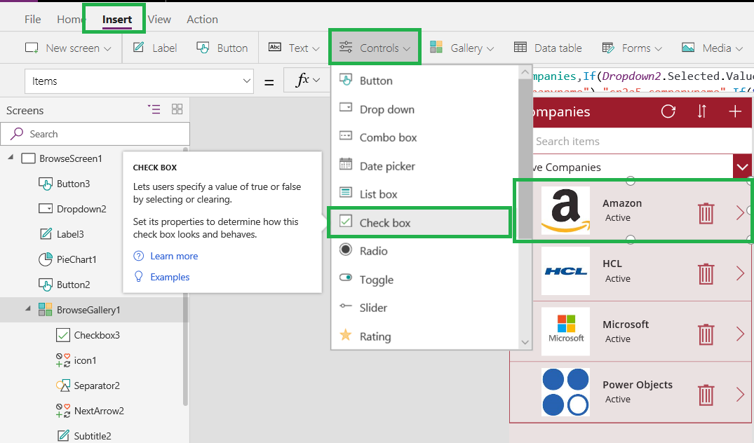The image size is (754, 443).
Task: Click the plus icon to add company
Action: [x=735, y=111]
